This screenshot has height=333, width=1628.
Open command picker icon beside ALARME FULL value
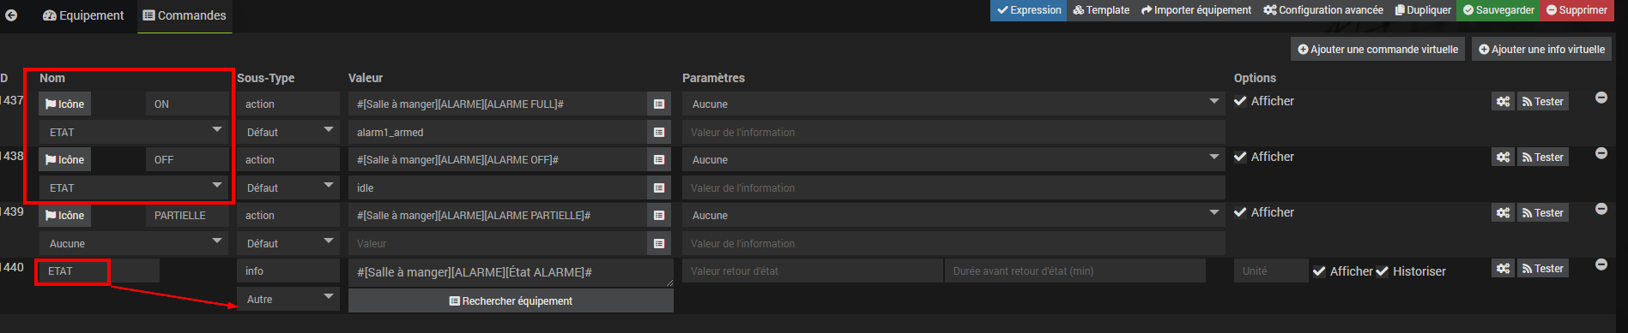(x=659, y=104)
